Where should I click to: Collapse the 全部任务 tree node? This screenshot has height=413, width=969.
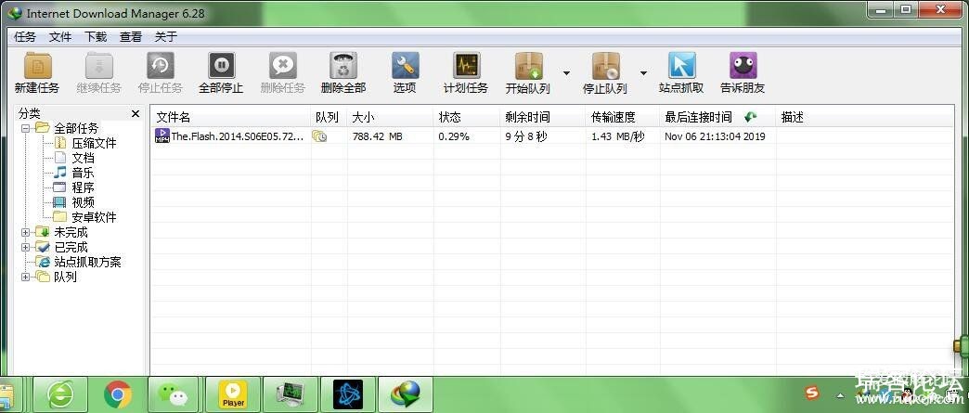pyautogui.click(x=26, y=129)
